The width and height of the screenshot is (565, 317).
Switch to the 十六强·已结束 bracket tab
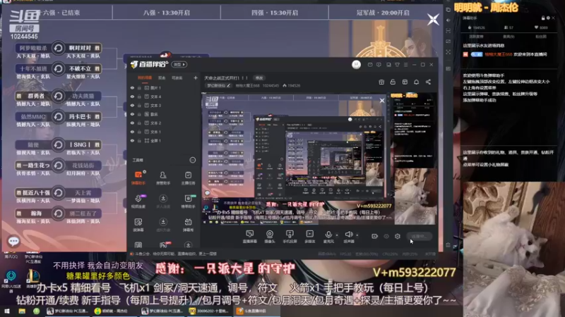[x=59, y=13]
